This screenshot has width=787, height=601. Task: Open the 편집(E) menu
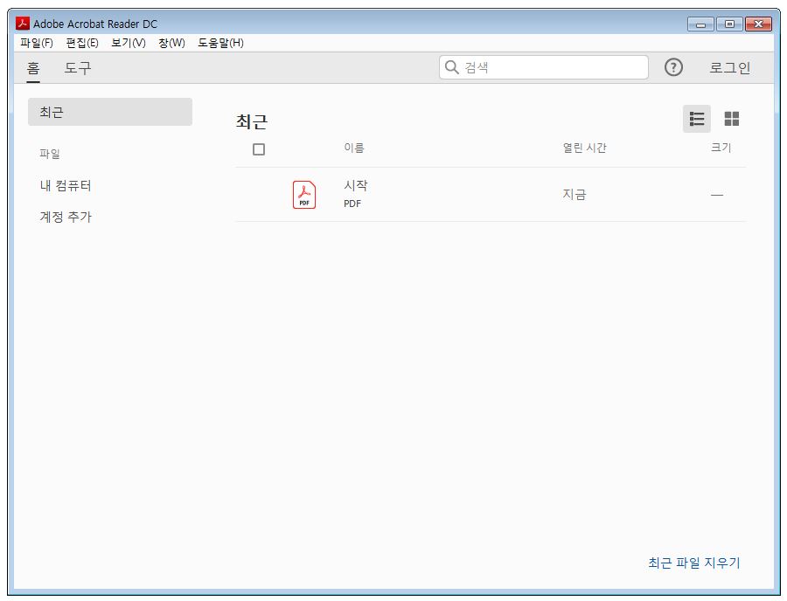[82, 43]
